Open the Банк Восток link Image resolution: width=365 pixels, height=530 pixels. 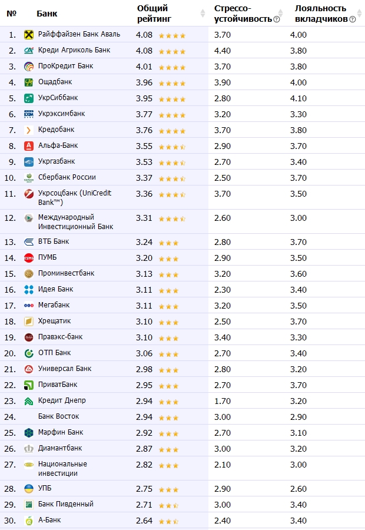(x=58, y=416)
